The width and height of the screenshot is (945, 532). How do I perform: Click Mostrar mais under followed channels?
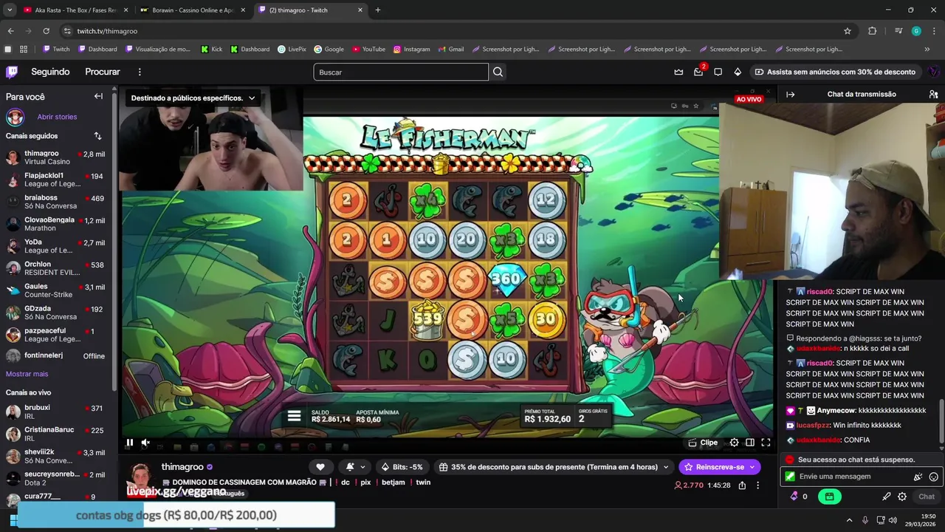coord(27,374)
